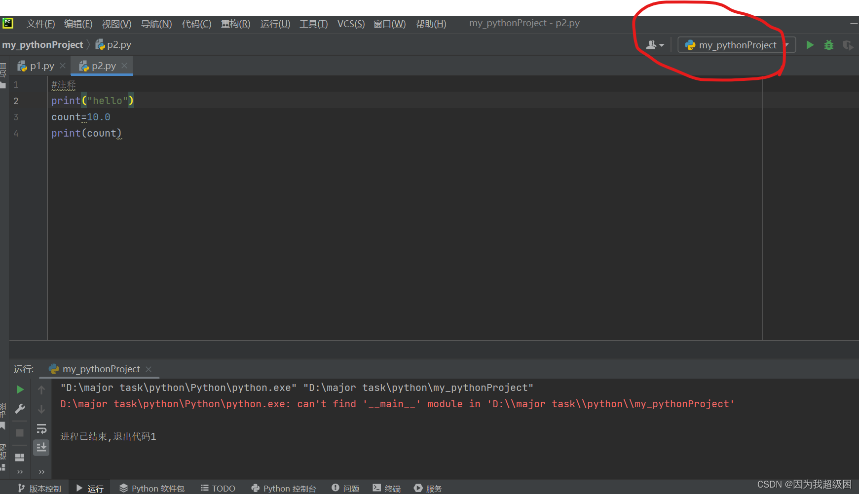Restore the run tool window layout
The height and width of the screenshot is (494, 859).
pyautogui.click(x=20, y=457)
